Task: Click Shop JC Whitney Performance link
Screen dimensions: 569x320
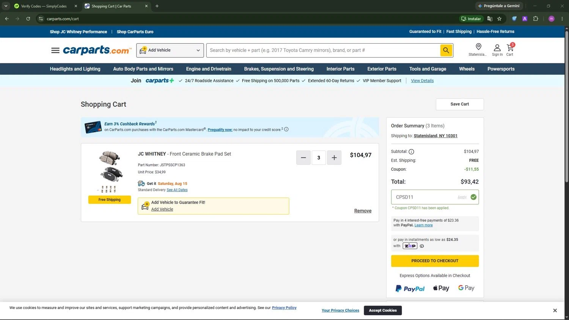Action: coord(78,32)
